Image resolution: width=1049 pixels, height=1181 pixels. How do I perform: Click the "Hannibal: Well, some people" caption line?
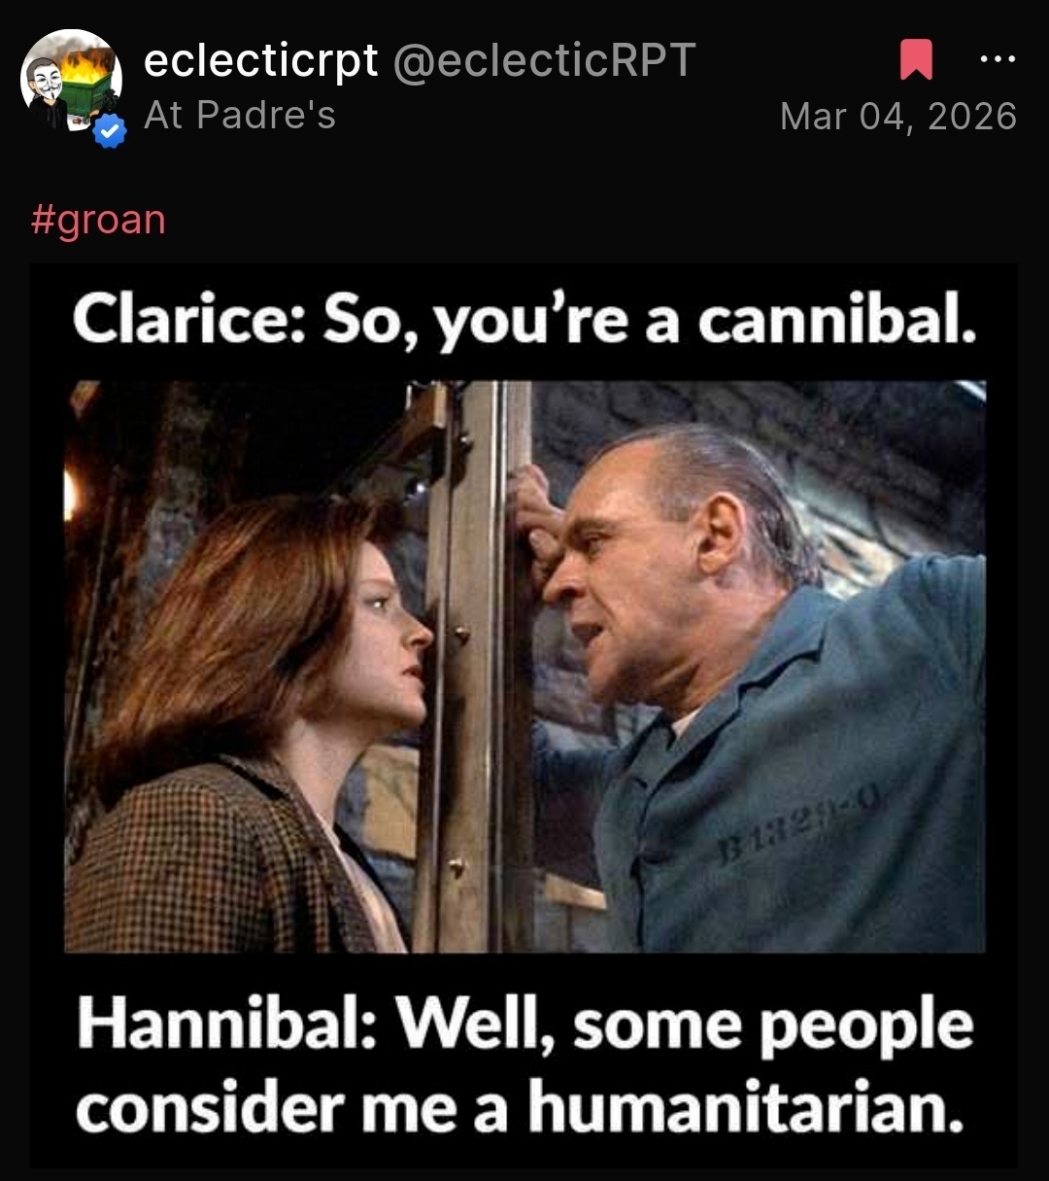click(x=525, y=1026)
